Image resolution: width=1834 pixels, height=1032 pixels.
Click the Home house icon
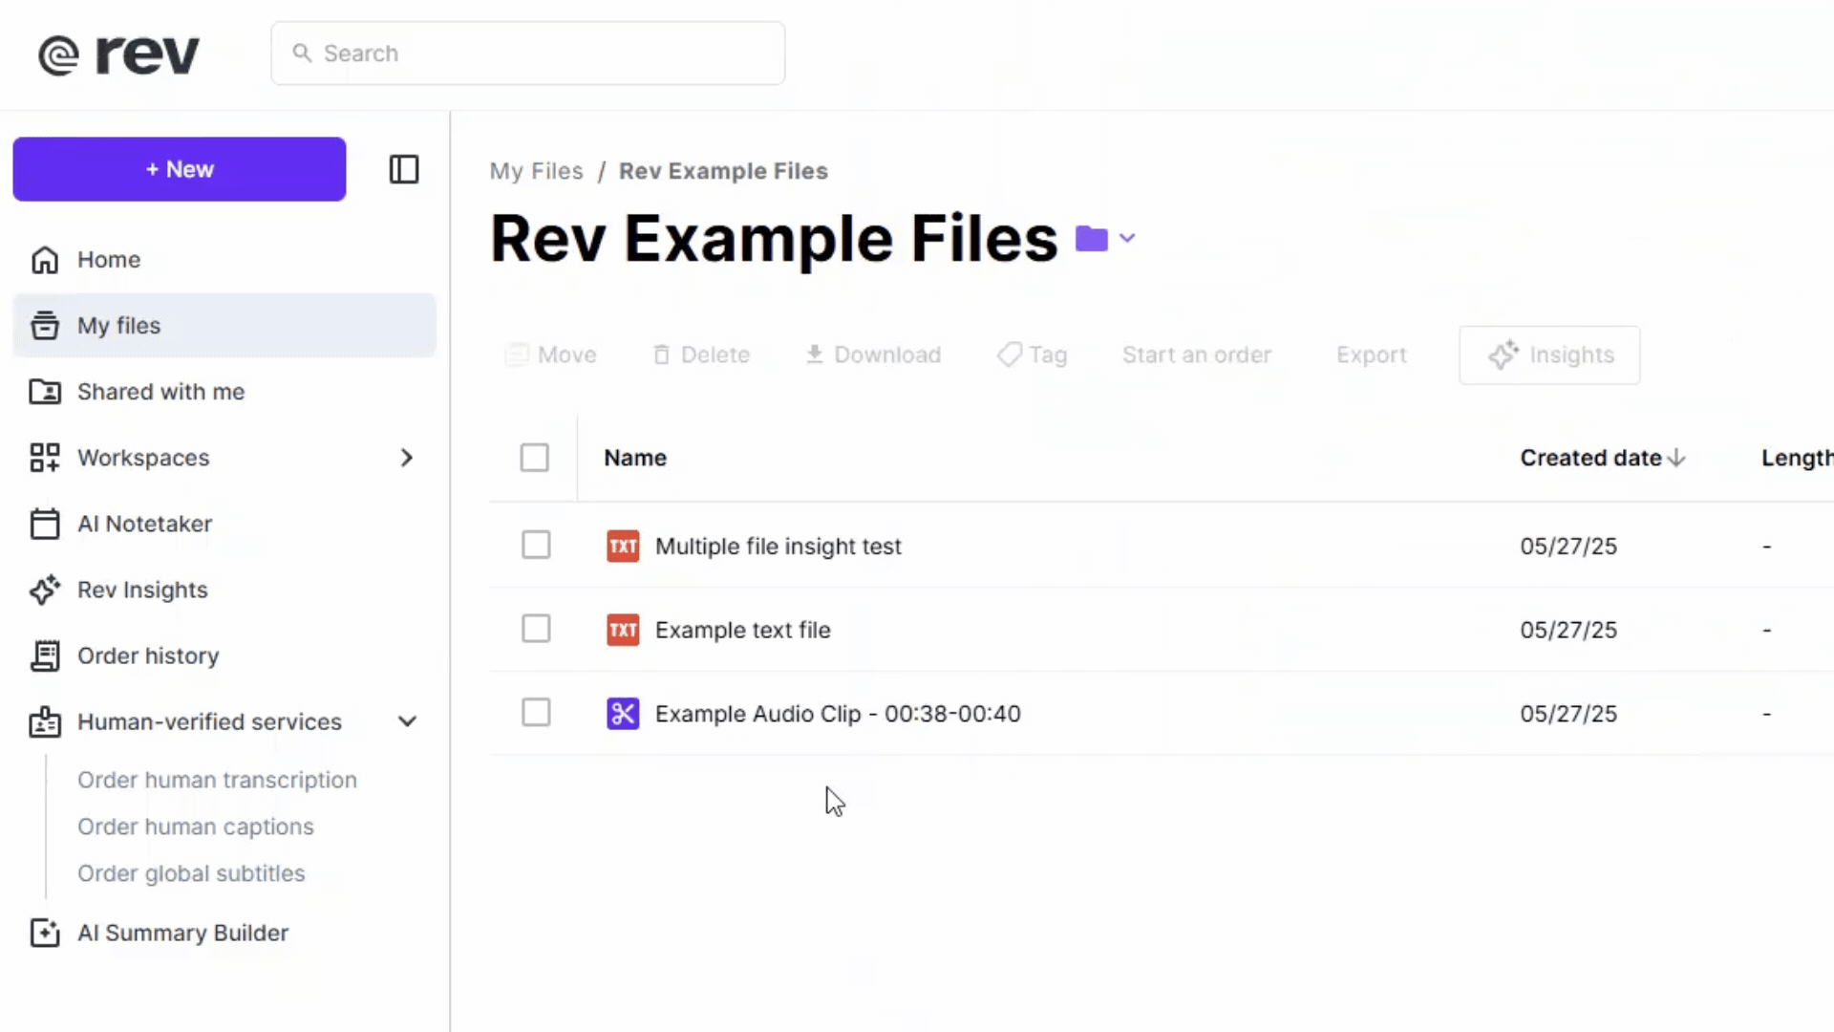point(45,260)
